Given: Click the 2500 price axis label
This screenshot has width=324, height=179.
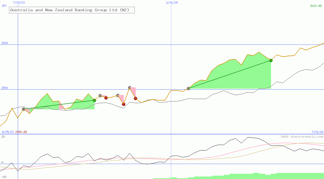Looking at the screenshot, I should point(5,88).
